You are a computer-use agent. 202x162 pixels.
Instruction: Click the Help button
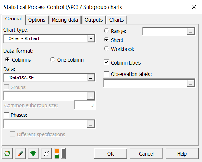(182, 154)
